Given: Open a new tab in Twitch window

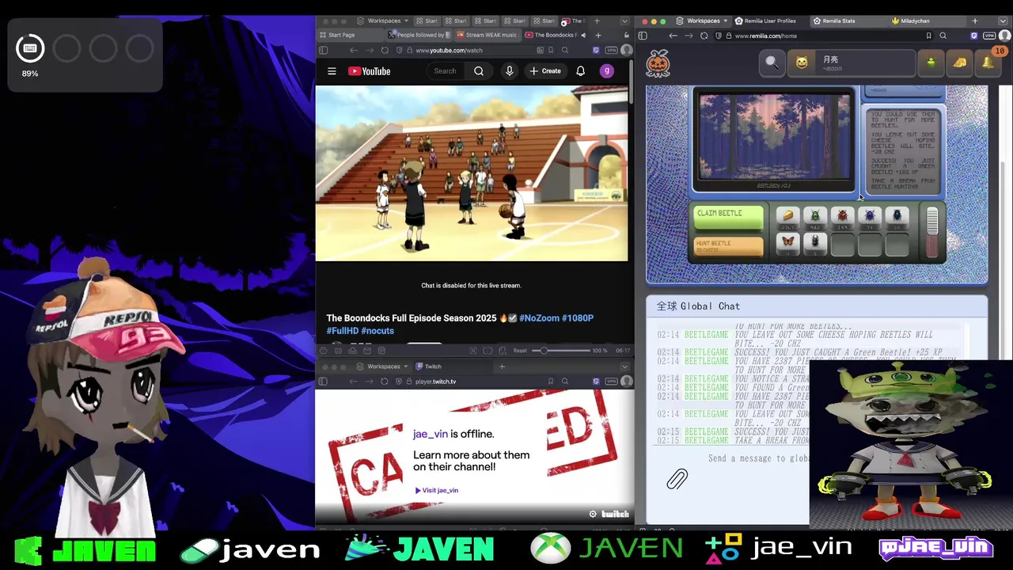Looking at the screenshot, I should [x=502, y=367].
